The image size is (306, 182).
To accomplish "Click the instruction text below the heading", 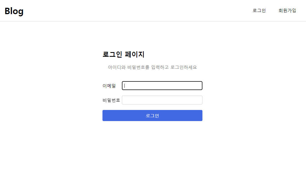I will (x=152, y=67).
